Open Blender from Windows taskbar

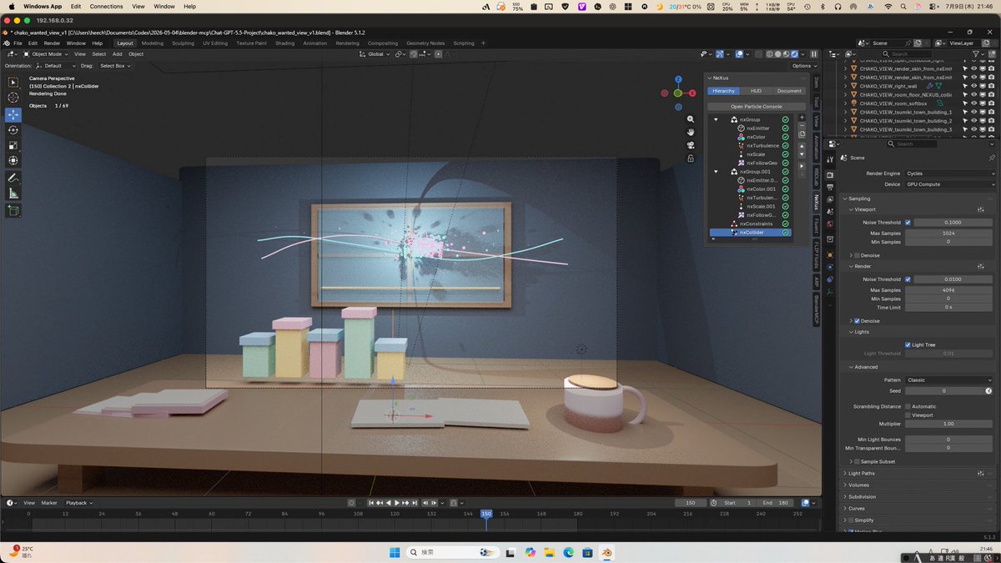click(x=606, y=552)
